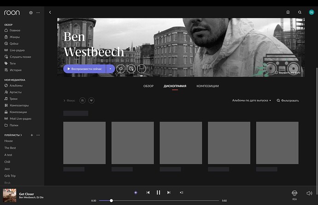Open the A test playlist
Screen dimensions: 318x205
(8, 155)
